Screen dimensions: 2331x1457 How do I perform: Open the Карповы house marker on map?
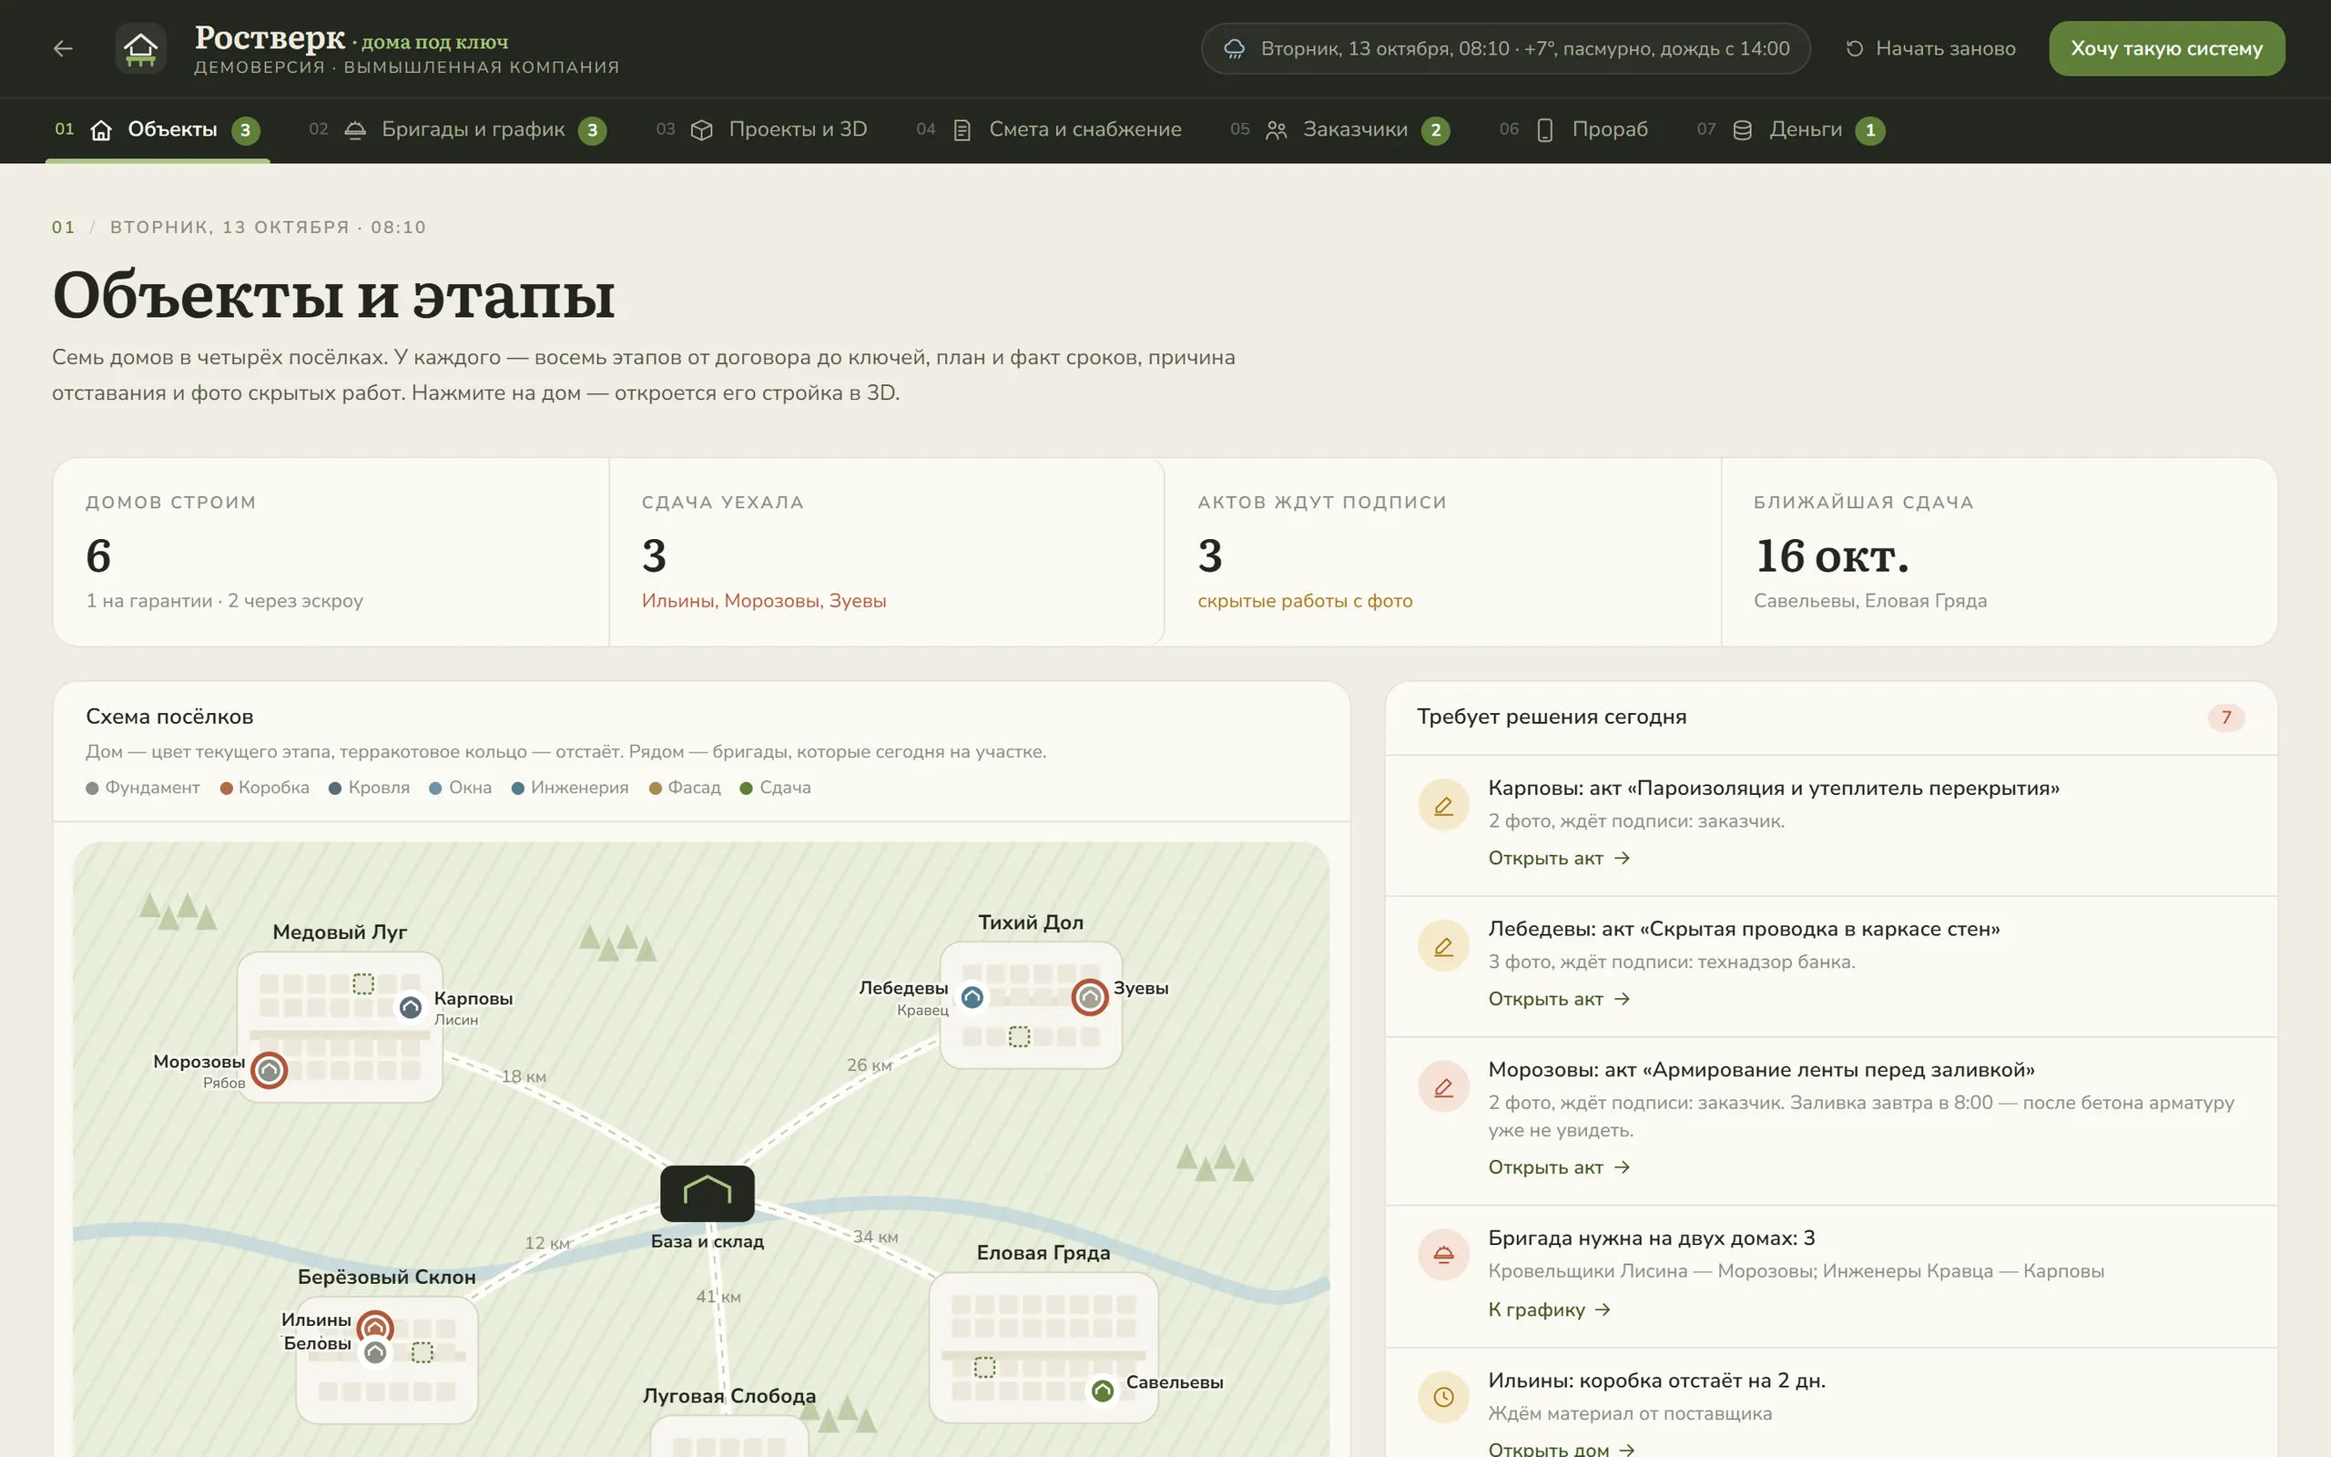tap(411, 1008)
